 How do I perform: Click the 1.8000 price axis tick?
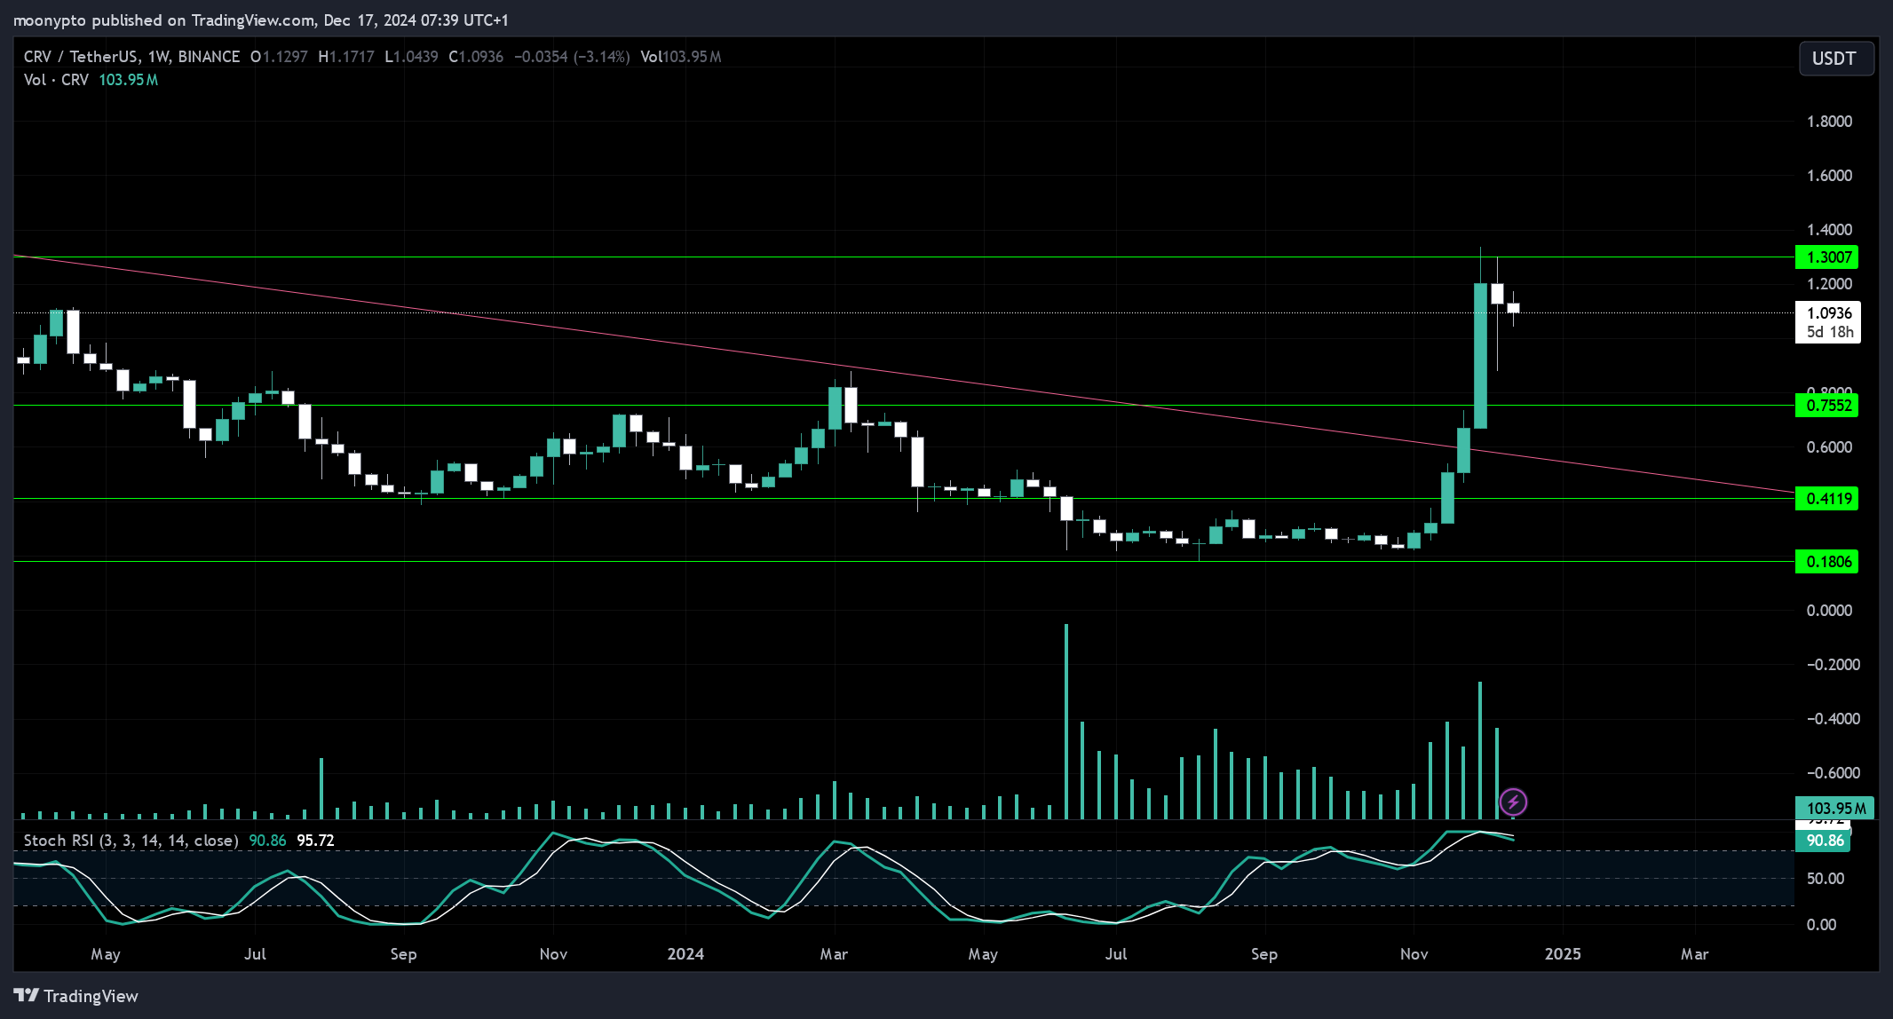(x=1829, y=122)
